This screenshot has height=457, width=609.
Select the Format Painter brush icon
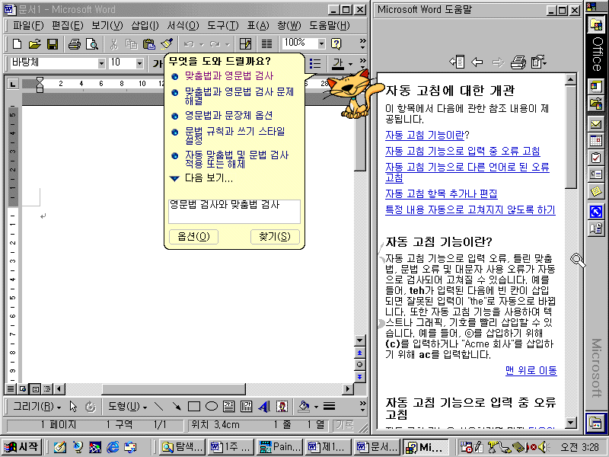click(167, 43)
